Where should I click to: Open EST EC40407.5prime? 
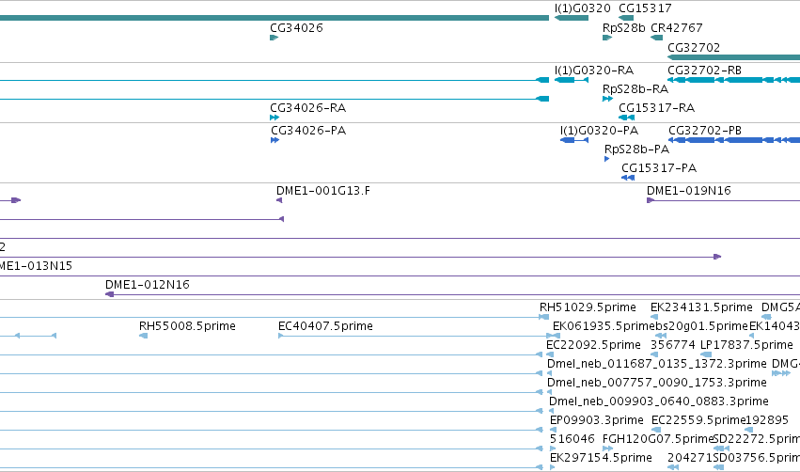tap(325, 325)
